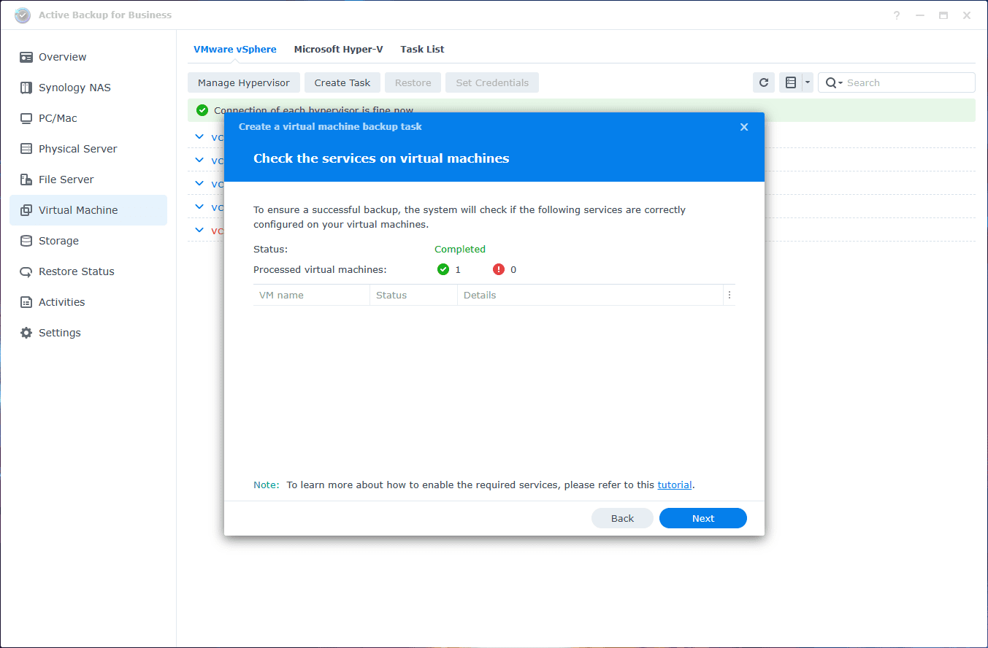
Task: Click the Manage Hypervisor button
Action: click(244, 82)
